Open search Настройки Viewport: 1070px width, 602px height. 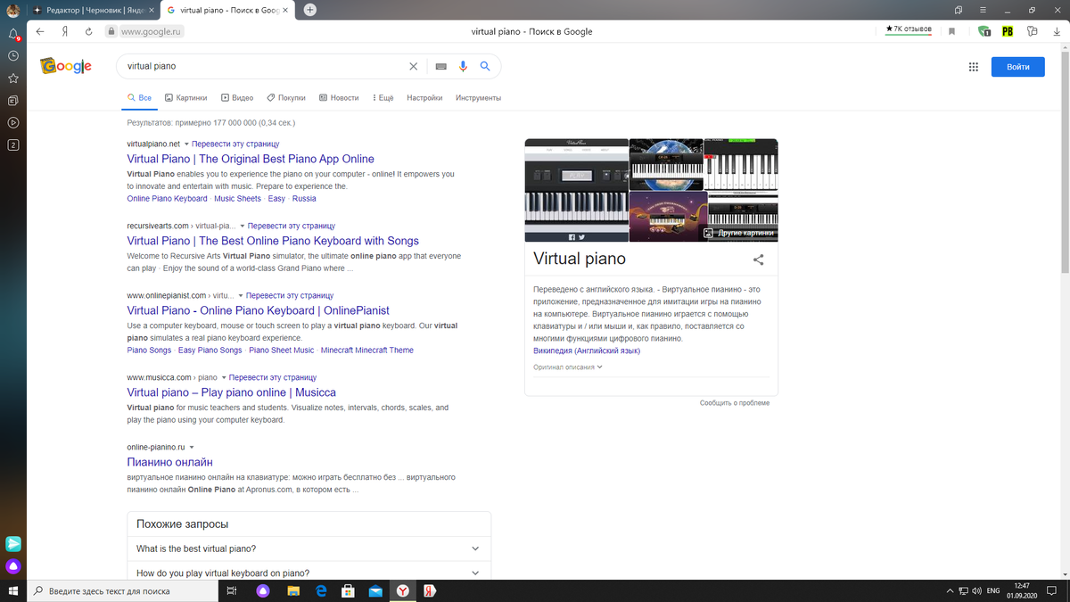coord(424,98)
